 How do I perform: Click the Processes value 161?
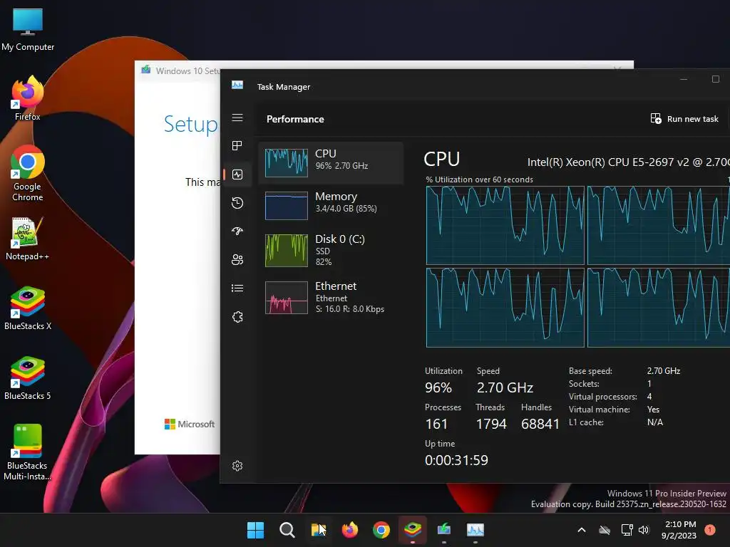pyautogui.click(x=436, y=424)
